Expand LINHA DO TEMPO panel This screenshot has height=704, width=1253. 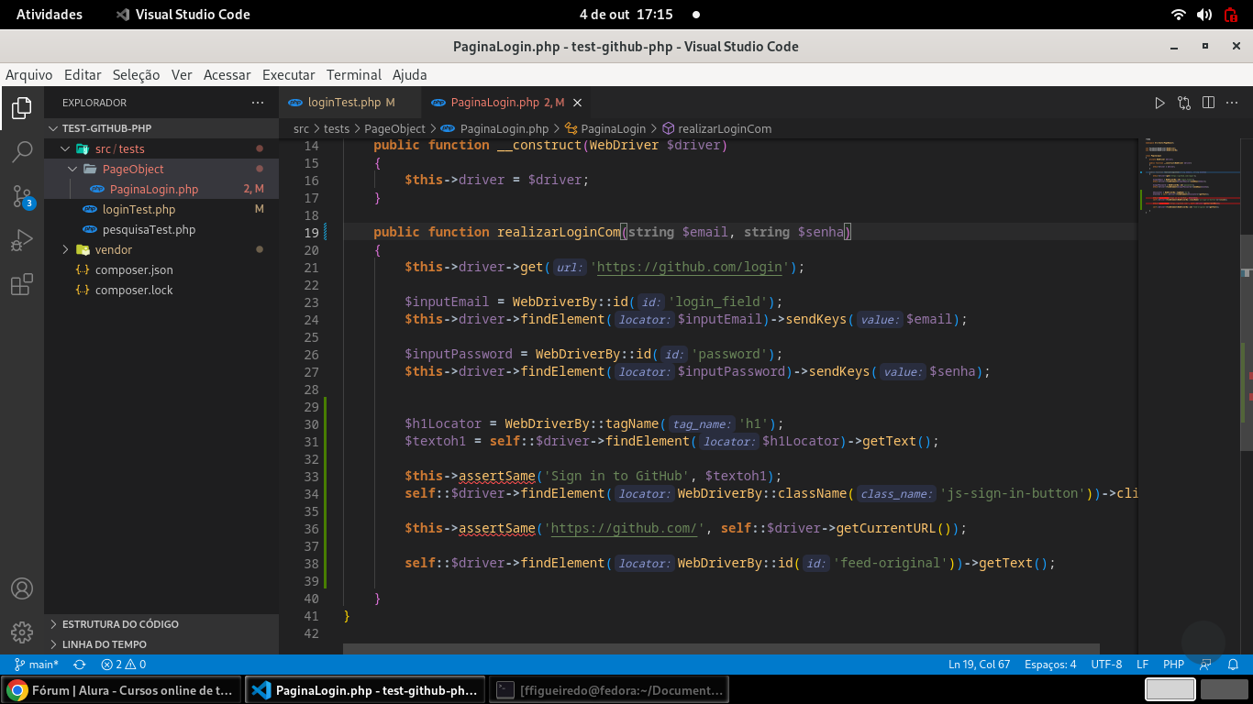coord(161,644)
